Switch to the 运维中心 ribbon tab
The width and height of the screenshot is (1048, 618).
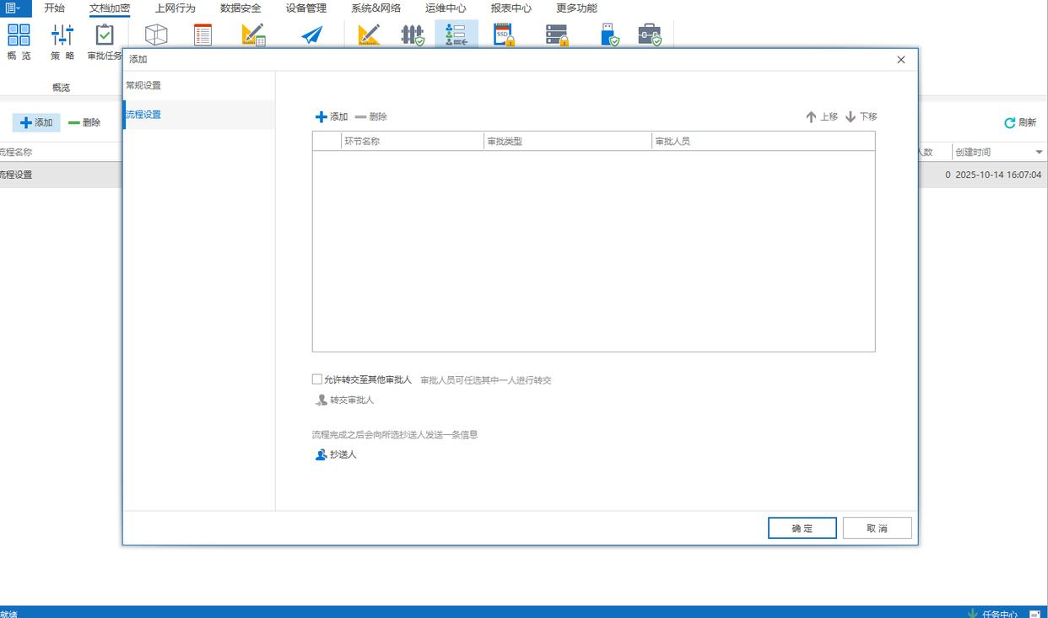click(446, 8)
